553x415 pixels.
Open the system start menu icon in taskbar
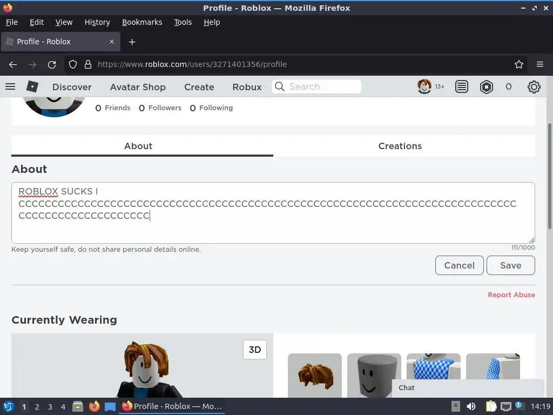(x=9, y=406)
